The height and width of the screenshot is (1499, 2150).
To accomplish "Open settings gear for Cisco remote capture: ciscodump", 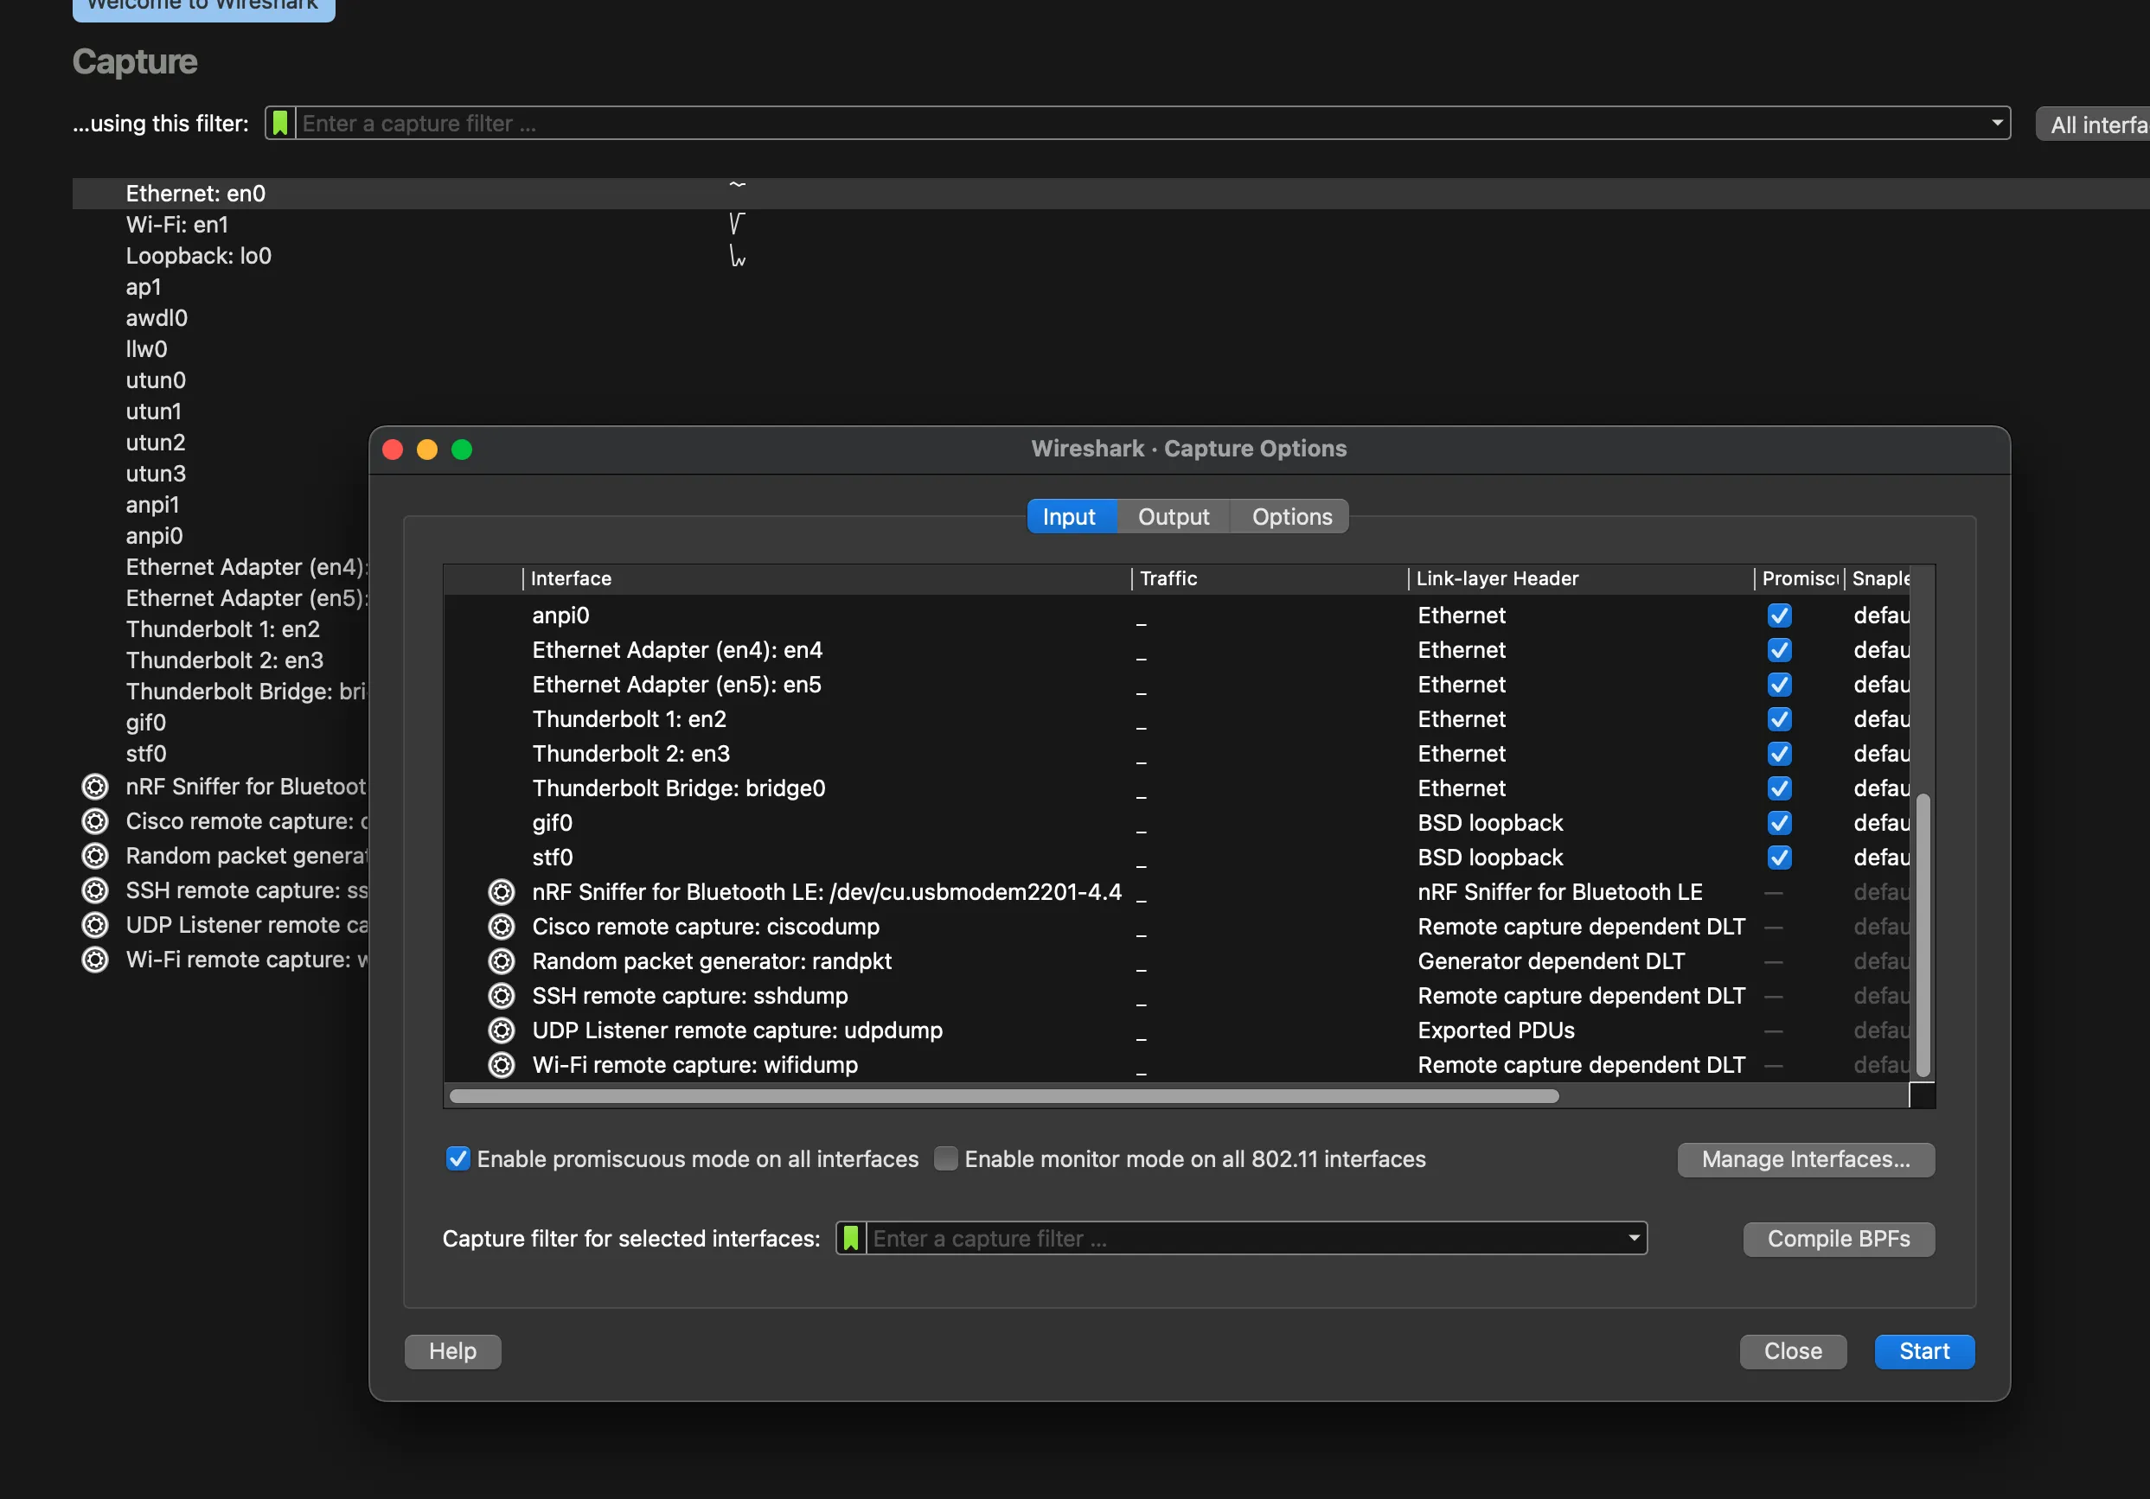I will point(502,927).
